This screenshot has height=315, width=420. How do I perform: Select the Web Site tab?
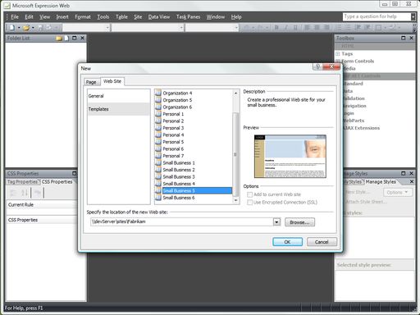[x=112, y=81]
